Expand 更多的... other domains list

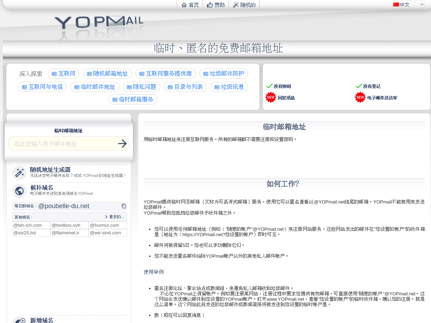(115, 217)
